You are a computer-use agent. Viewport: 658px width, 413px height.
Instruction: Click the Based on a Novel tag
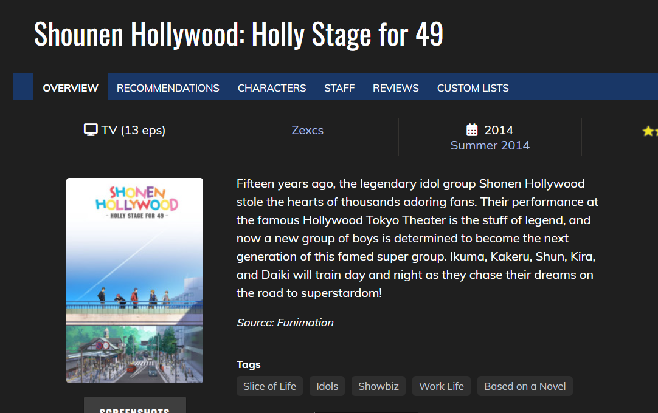(525, 386)
